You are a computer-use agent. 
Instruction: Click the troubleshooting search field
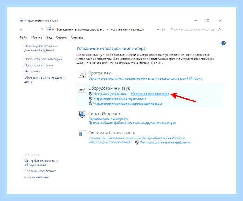[193, 29]
